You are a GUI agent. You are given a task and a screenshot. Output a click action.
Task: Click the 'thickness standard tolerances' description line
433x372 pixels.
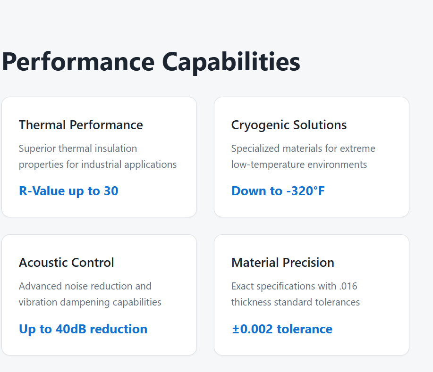coord(296,302)
